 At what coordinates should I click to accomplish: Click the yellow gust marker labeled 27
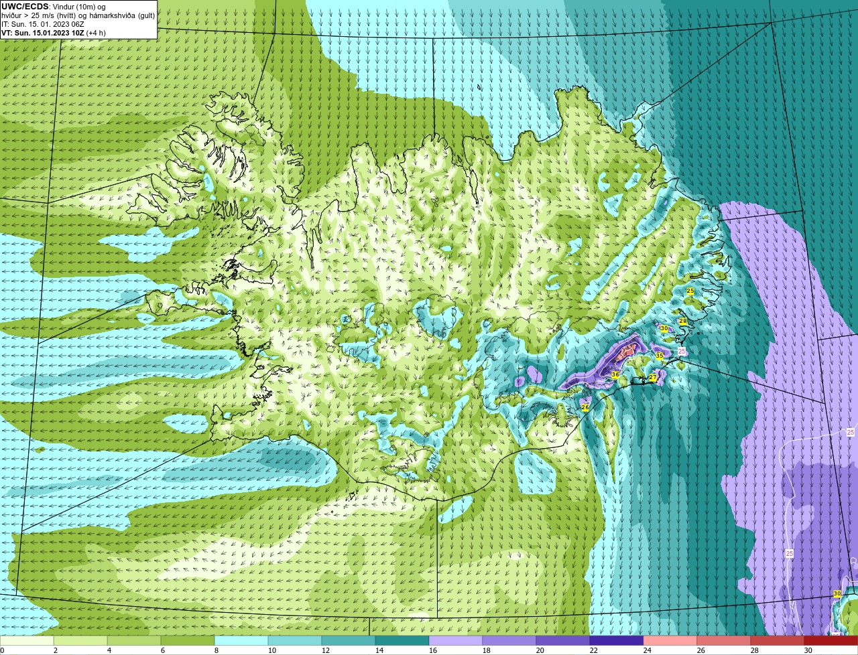(653, 378)
